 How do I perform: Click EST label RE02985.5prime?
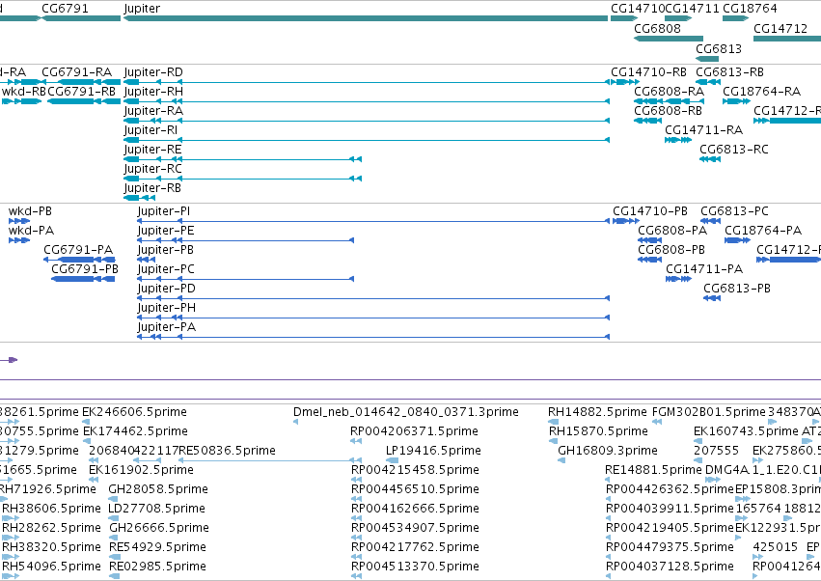(157, 567)
